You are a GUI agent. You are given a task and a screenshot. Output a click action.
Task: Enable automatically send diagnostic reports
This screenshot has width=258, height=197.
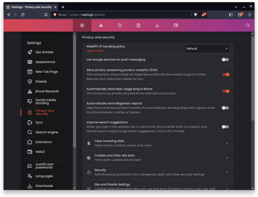point(225,108)
